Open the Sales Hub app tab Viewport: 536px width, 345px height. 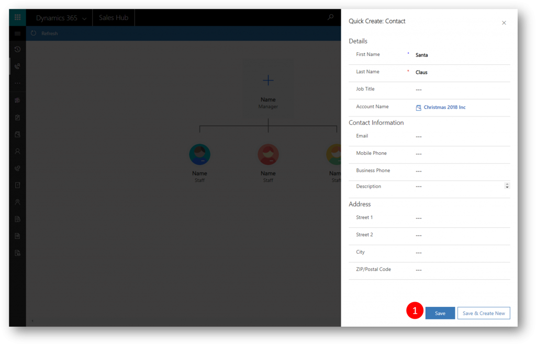click(114, 18)
